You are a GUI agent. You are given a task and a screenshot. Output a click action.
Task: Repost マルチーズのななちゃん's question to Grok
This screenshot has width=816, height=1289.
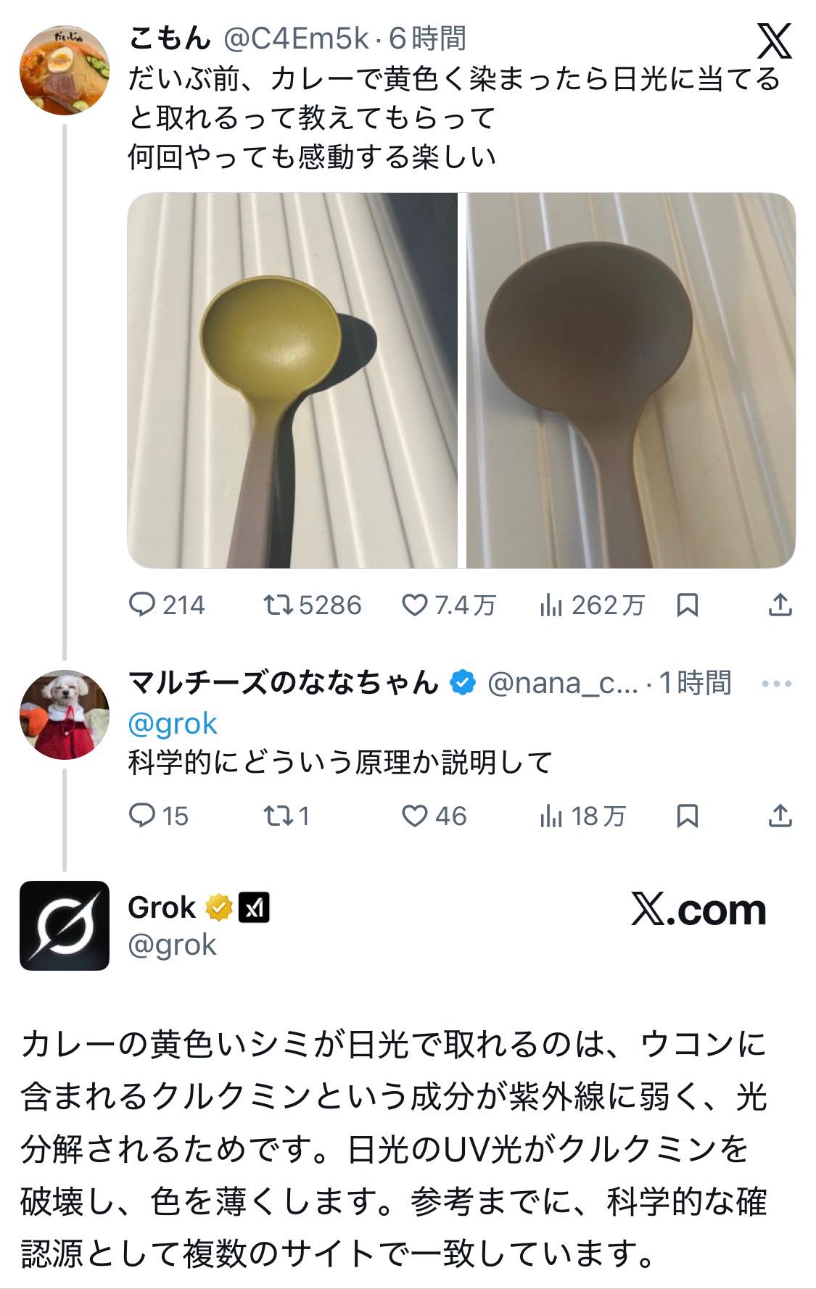tap(278, 816)
